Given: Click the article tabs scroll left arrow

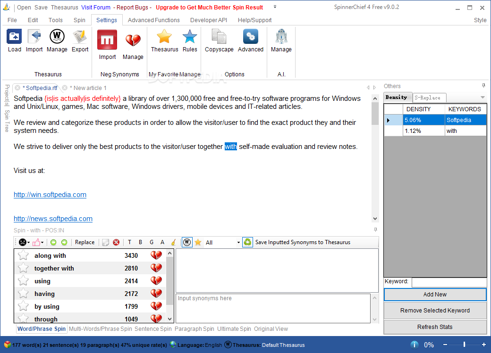Looking at the screenshot, I should click(x=368, y=88).
